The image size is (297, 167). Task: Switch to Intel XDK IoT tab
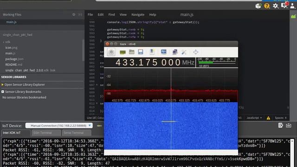[16, 133]
